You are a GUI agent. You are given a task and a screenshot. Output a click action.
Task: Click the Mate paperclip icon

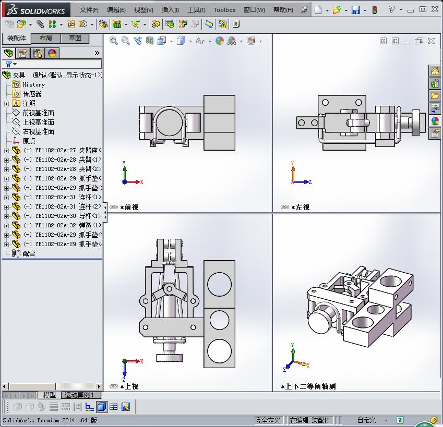click(40, 25)
